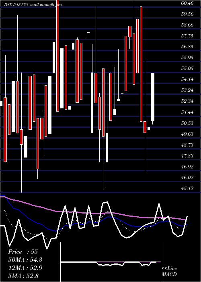The width and height of the screenshot is (201, 282).
Task: Click the BSE 543176 ticker label
Action: pyautogui.click(x=16, y=5)
